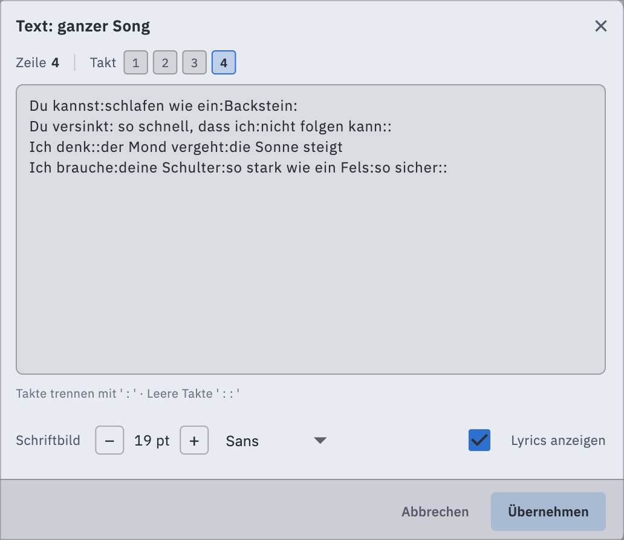This screenshot has width=624, height=540.
Task: Increase font size with plus button
Action: click(194, 440)
